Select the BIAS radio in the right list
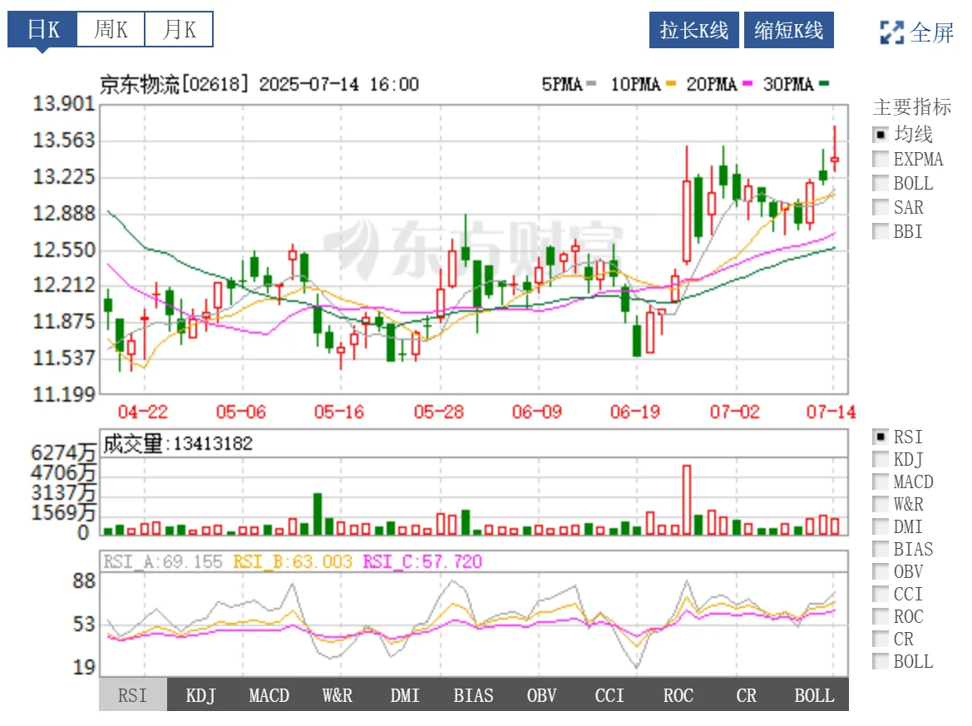This screenshot has width=972, height=726. (881, 549)
